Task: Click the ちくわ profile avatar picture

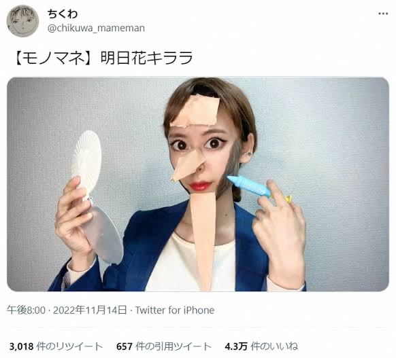Action: point(22,21)
